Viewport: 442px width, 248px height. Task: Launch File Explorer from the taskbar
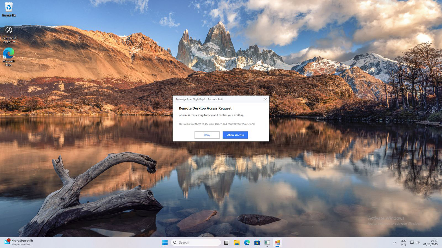point(237,242)
